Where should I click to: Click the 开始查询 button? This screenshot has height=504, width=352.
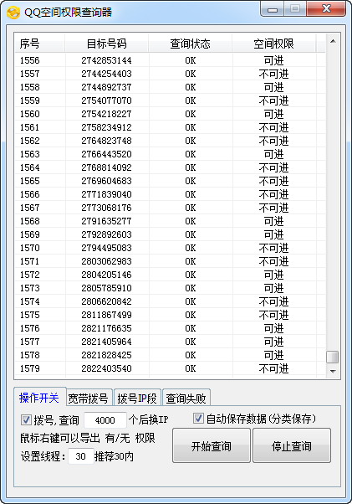[212, 446]
